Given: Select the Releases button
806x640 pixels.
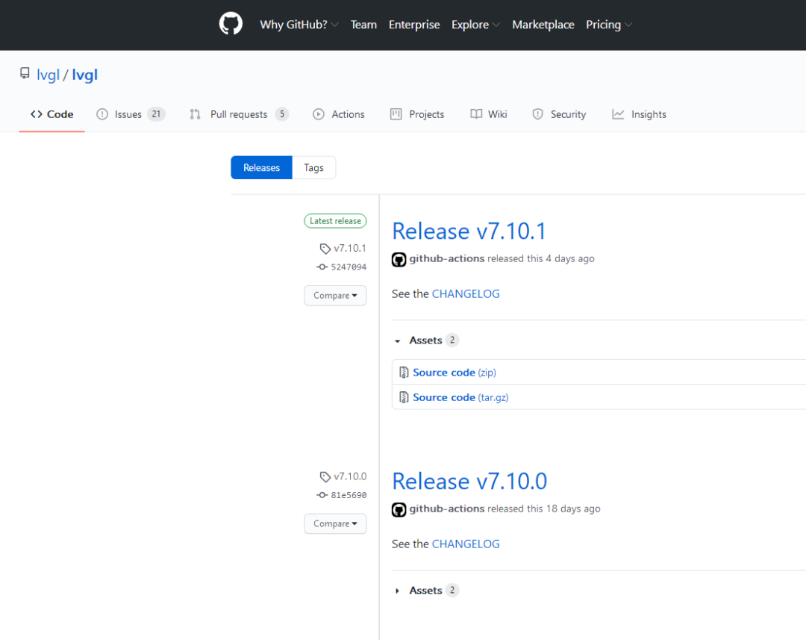Looking at the screenshot, I should pos(262,168).
